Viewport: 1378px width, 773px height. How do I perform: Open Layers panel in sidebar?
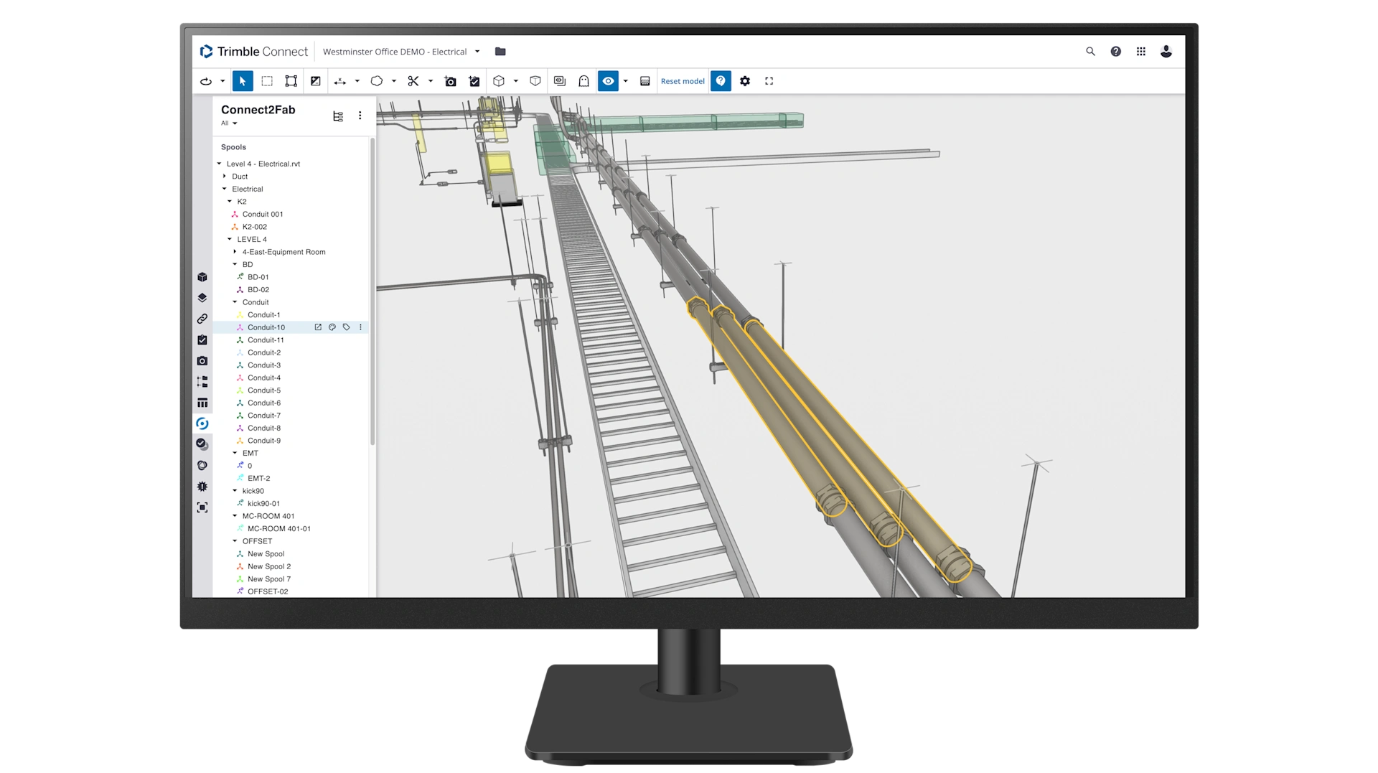(x=202, y=298)
